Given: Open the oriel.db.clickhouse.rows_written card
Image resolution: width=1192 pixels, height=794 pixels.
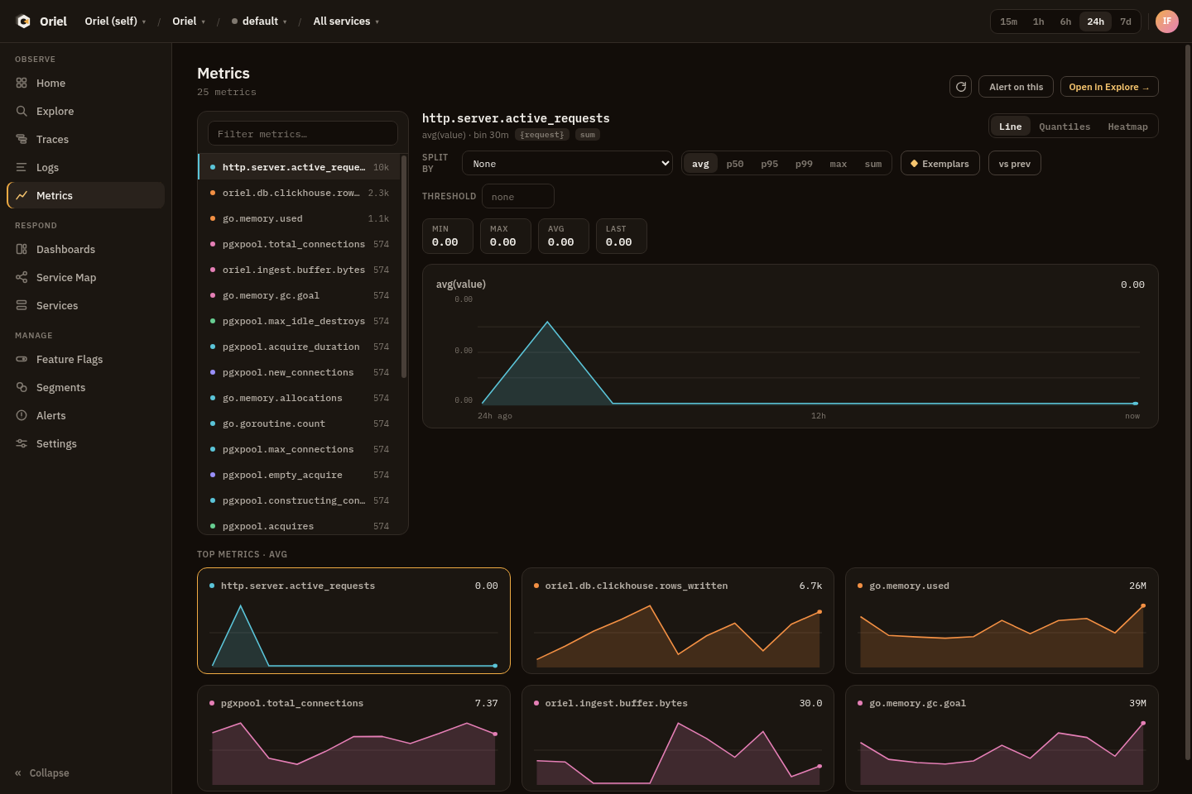Looking at the screenshot, I should [x=678, y=620].
